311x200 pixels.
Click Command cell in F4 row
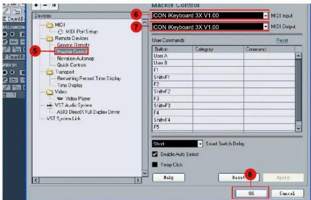pos(269,113)
